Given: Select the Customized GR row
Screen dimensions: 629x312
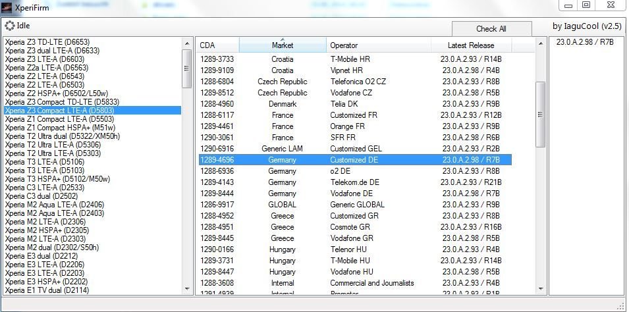Looking at the screenshot, I should tap(356, 216).
